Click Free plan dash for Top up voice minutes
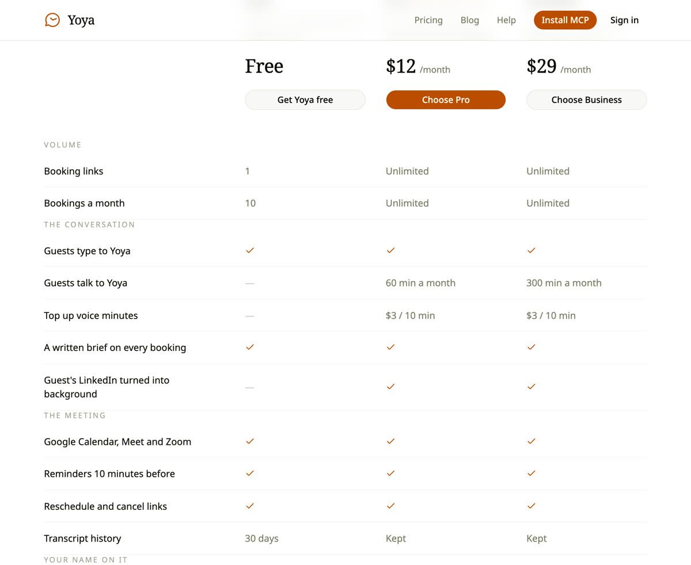The width and height of the screenshot is (691, 565). (x=249, y=316)
